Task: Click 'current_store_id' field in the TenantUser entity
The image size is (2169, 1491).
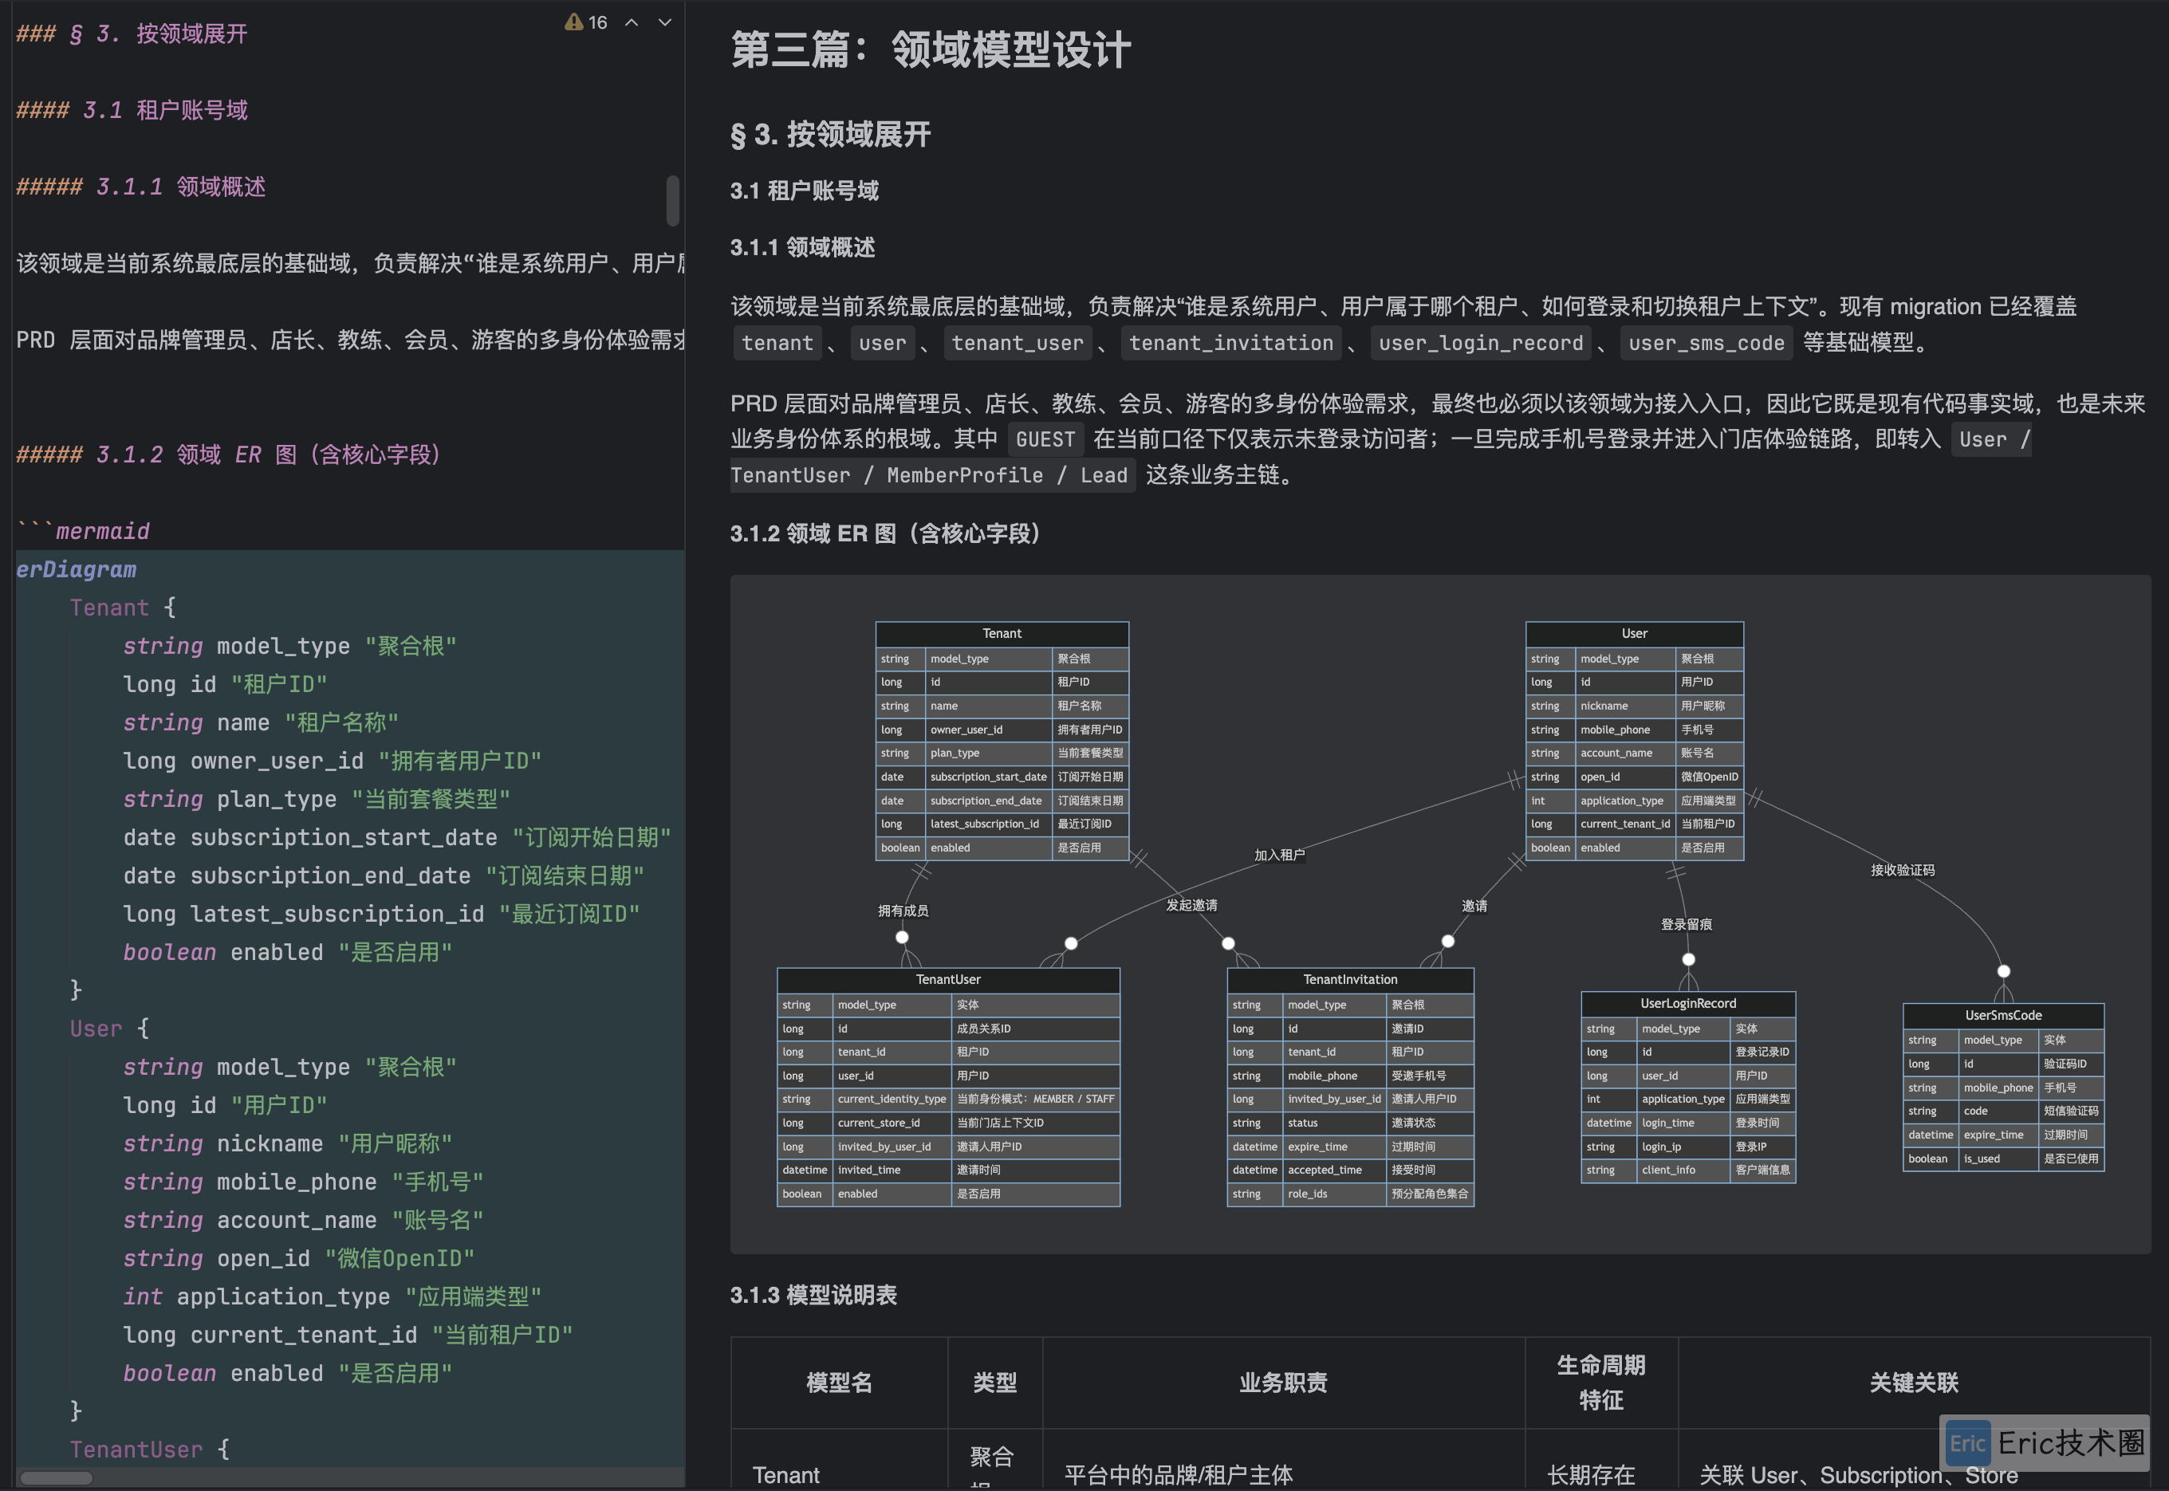Action: coord(879,1123)
